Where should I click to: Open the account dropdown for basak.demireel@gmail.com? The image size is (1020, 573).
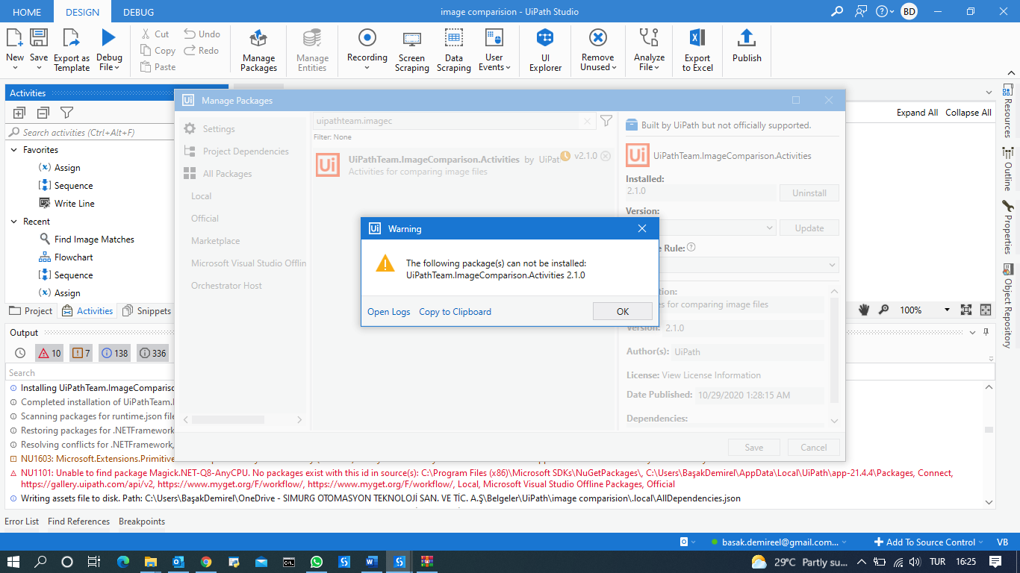coord(780,542)
